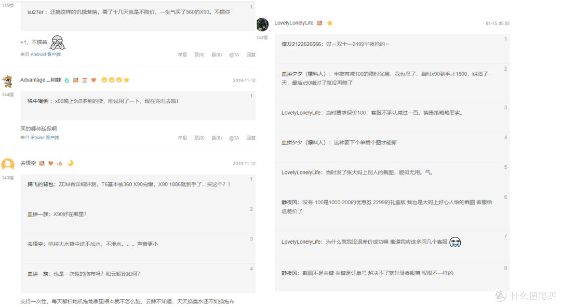This screenshot has height=307, width=561.
Task: Click the third sun level icon of Advantage灬荆棘
Action: pyautogui.click(x=119, y=80)
